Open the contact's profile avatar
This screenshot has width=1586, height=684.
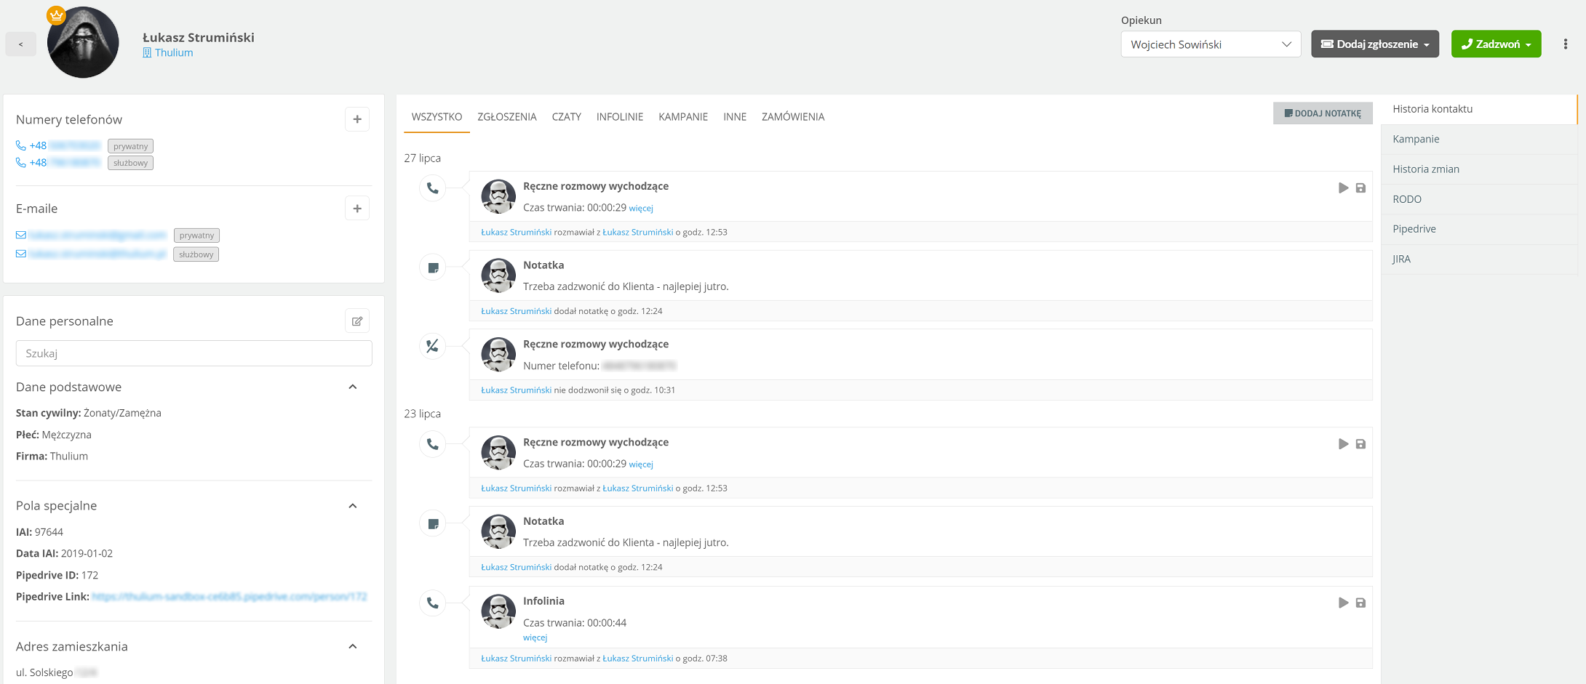(82, 42)
